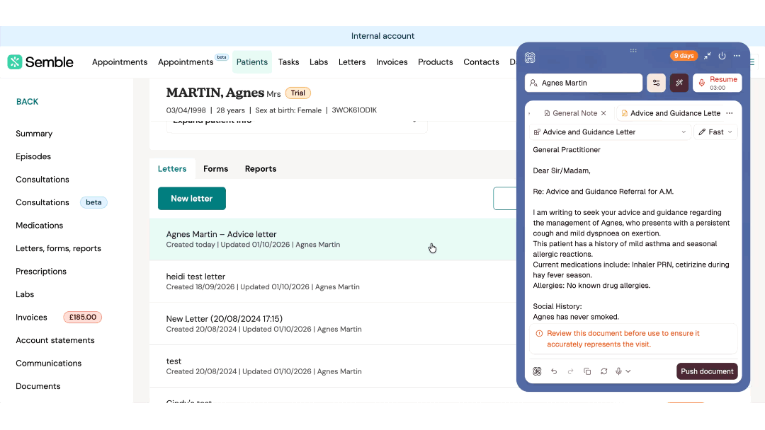Screen dimensions: 765x430
Task: Click the New letter button
Action: tap(192, 198)
